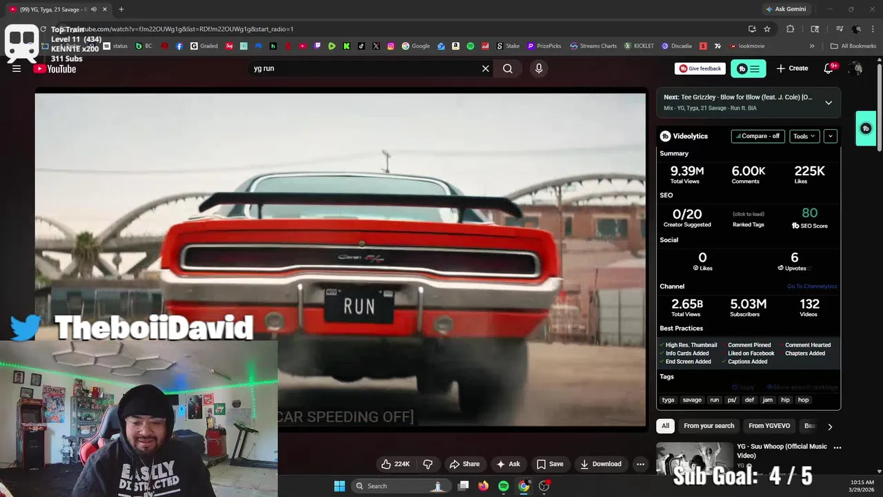The image size is (883, 497).
Task: Open the X bookmark in bookmarks bar
Action: tap(376, 46)
